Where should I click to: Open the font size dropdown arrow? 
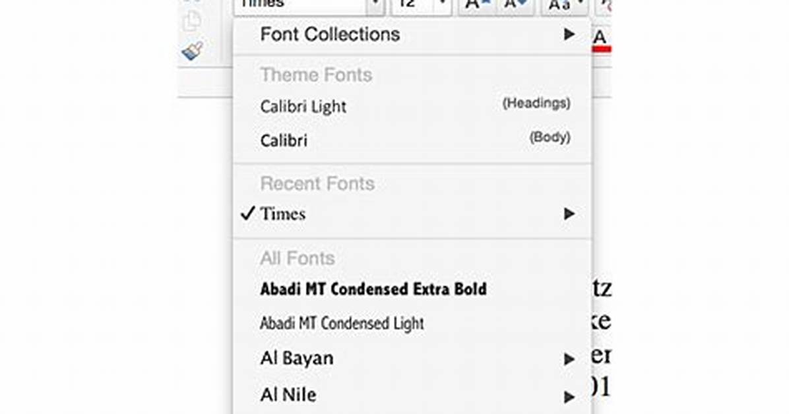coord(443,6)
